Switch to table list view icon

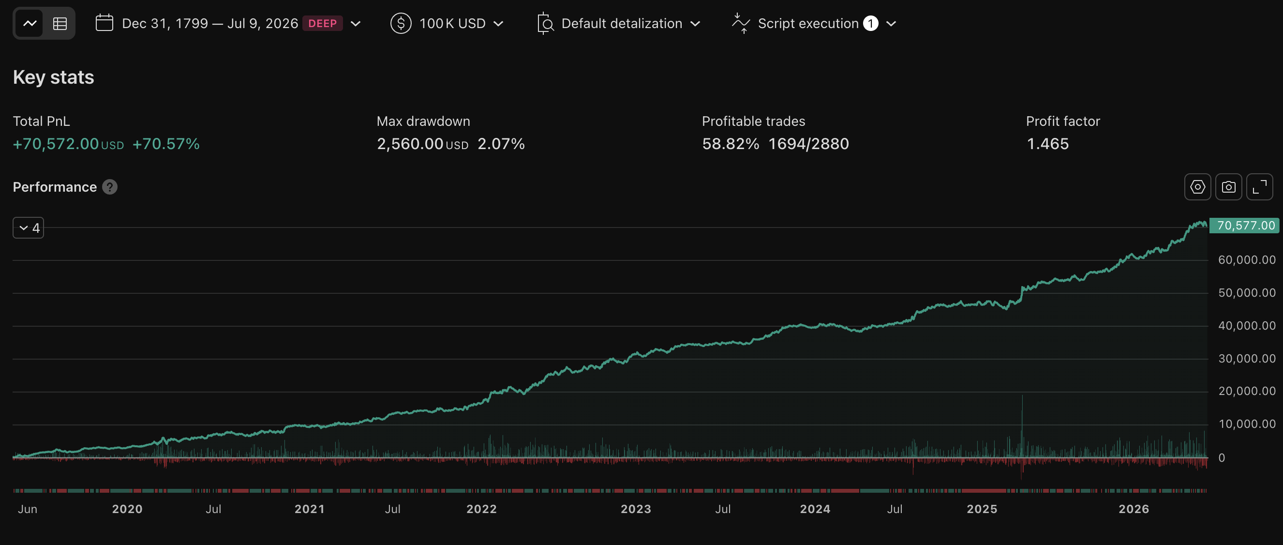[60, 23]
